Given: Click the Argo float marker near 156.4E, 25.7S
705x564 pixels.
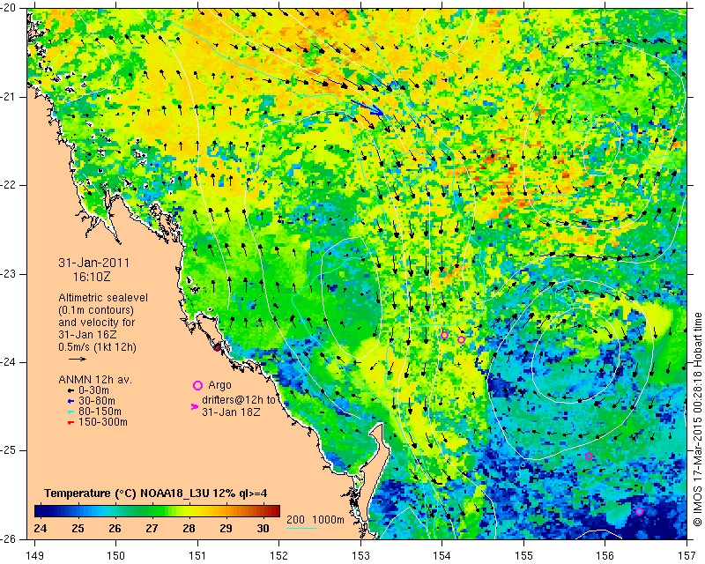Looking at the screenshot, I should coord(640,511).
